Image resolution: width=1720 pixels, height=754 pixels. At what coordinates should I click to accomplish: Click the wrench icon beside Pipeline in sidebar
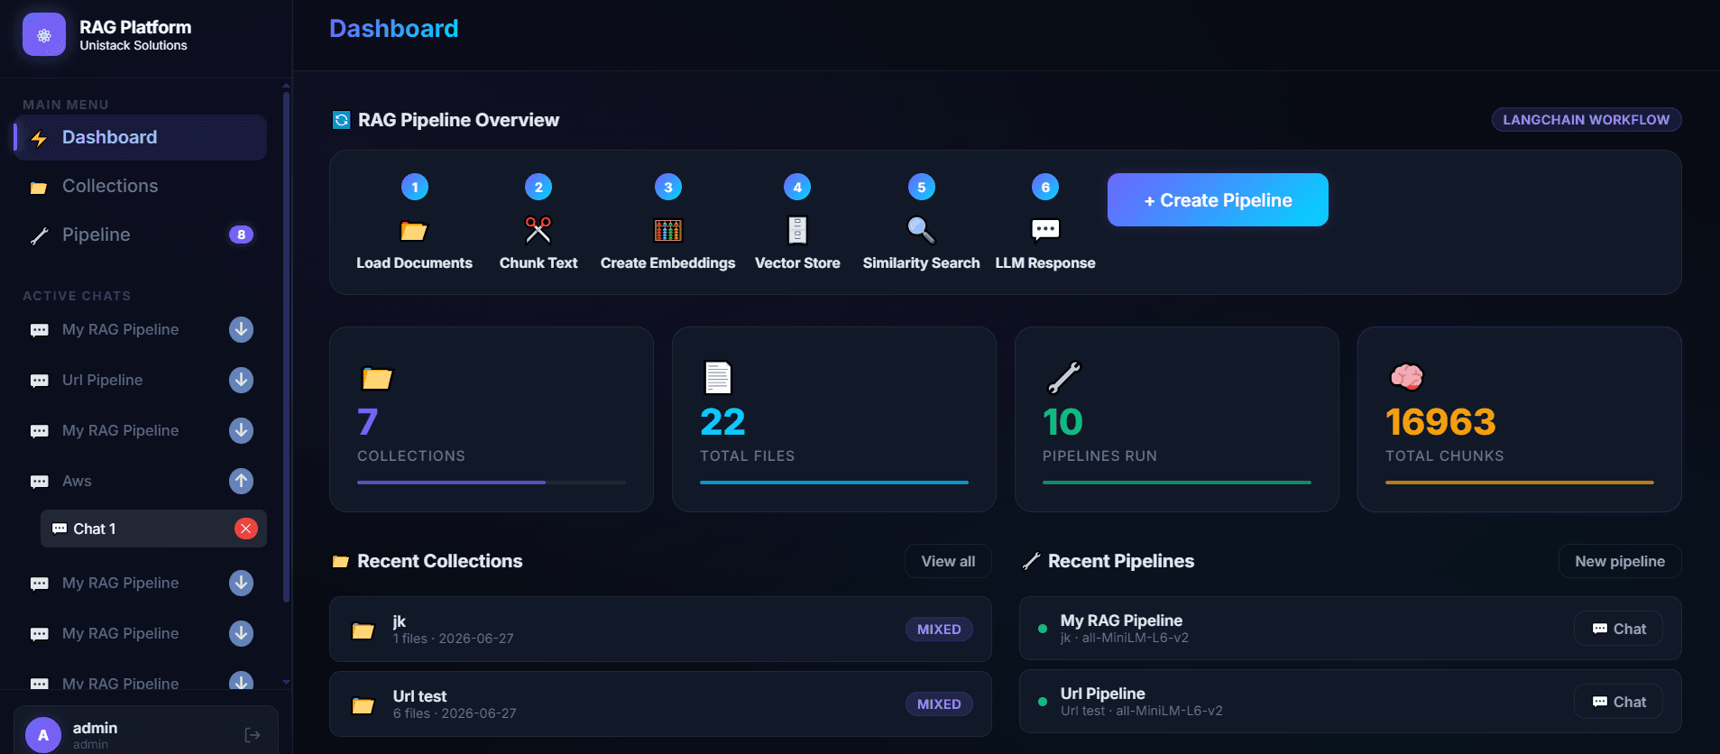[39, 235]
